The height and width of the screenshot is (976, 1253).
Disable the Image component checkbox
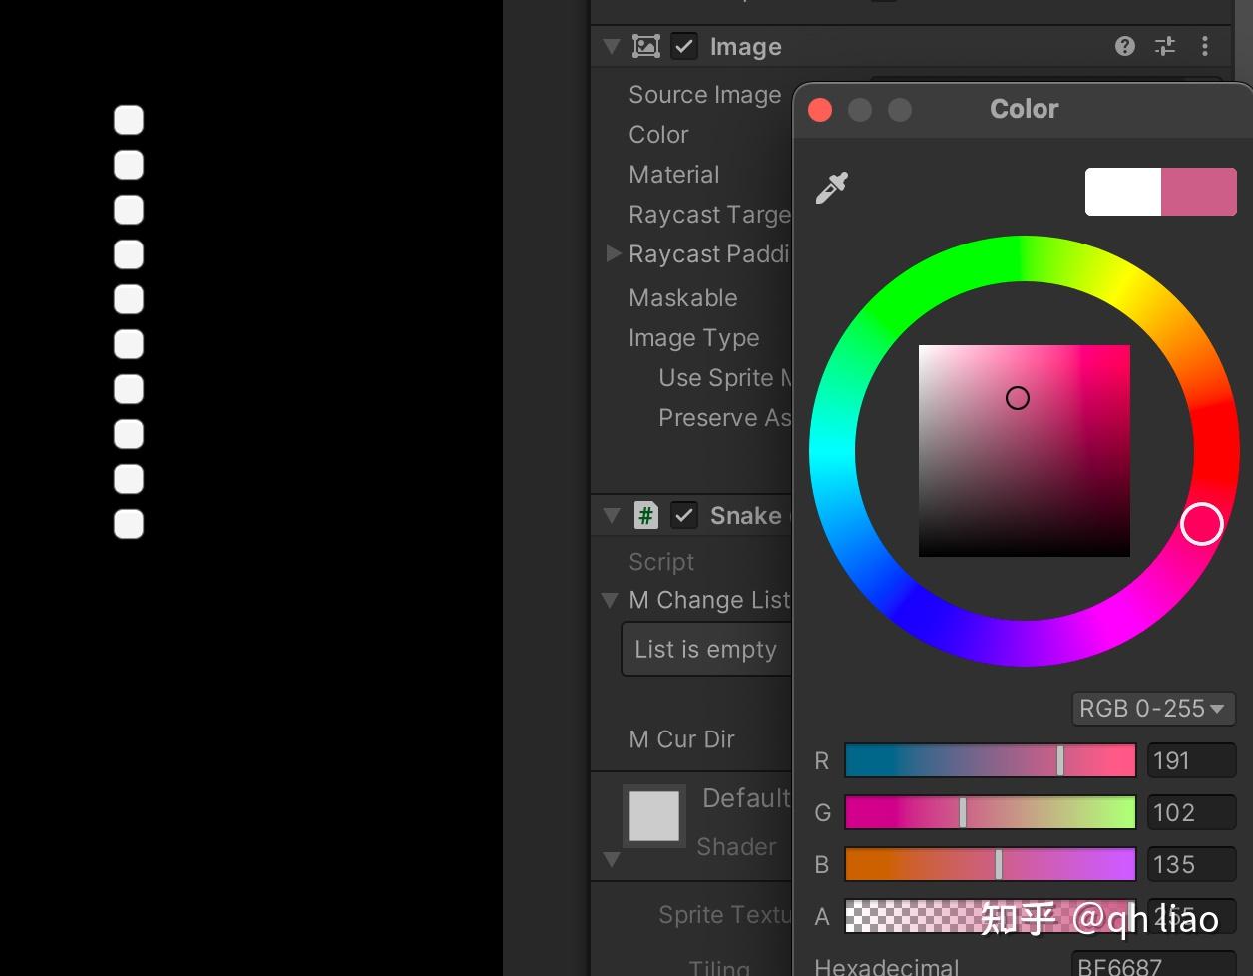683,46
